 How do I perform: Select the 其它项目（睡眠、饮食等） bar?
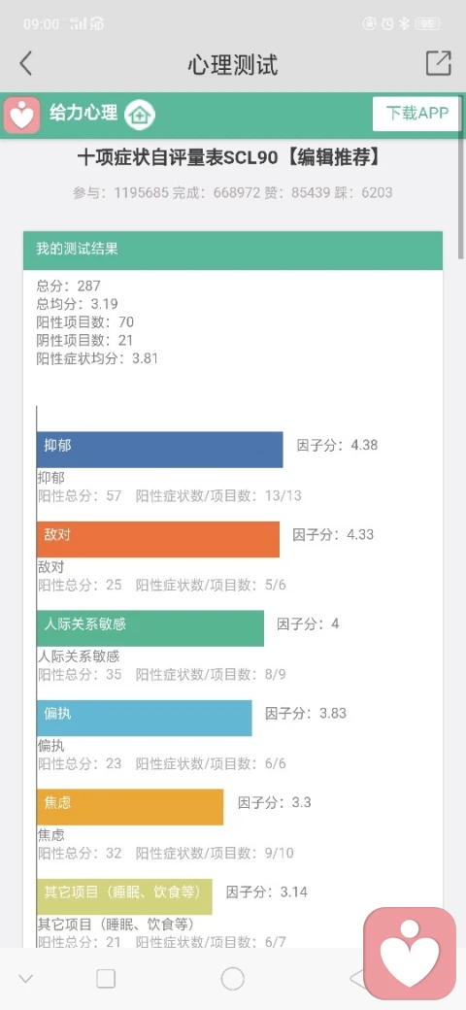pos(124,896)
